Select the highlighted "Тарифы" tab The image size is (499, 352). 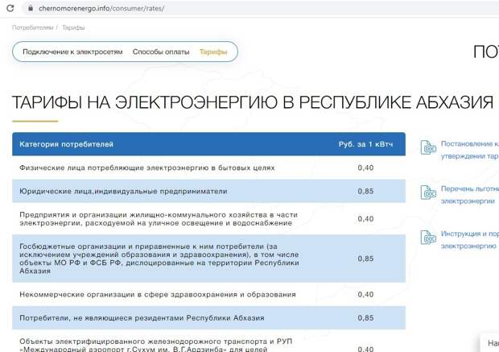point(213,52)
